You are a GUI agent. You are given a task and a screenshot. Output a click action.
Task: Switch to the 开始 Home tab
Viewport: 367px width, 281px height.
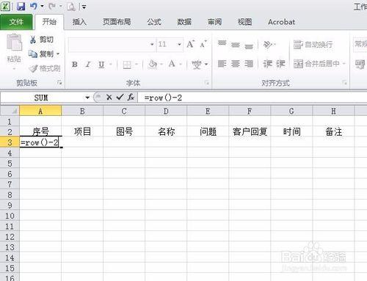pyautogui.click(x=49, y=22)
